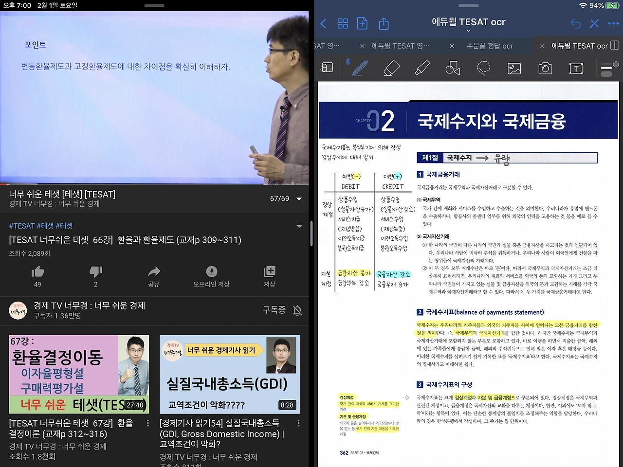Undo the last stroke in GoodNotes

575,23
